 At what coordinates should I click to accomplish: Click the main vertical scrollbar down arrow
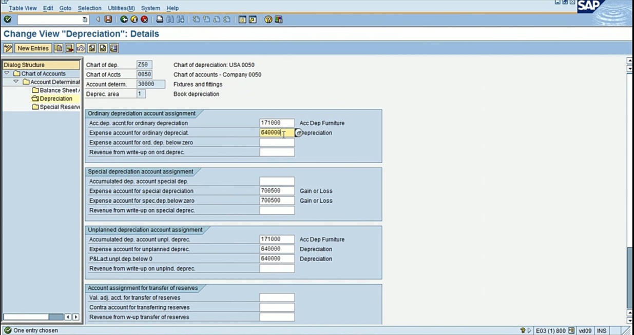(x=630, y=321)
